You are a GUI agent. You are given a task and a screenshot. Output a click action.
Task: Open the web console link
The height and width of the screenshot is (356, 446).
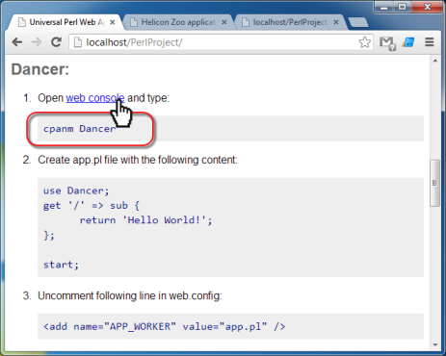[95, 98]
